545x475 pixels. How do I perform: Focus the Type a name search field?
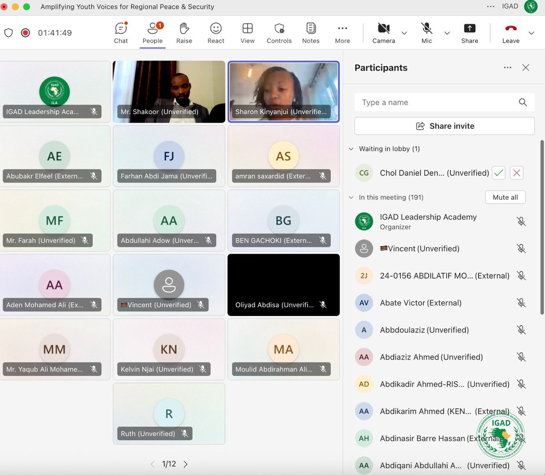click(444, 102)
